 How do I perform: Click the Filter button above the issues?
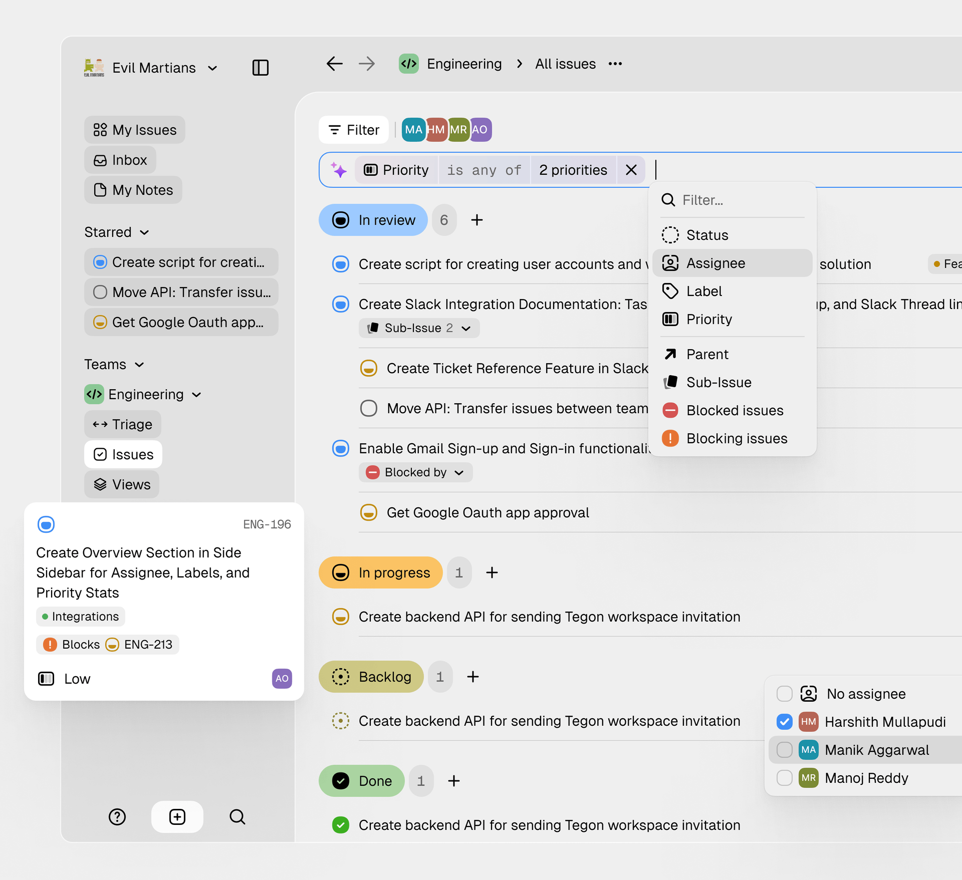coord(353,129)
